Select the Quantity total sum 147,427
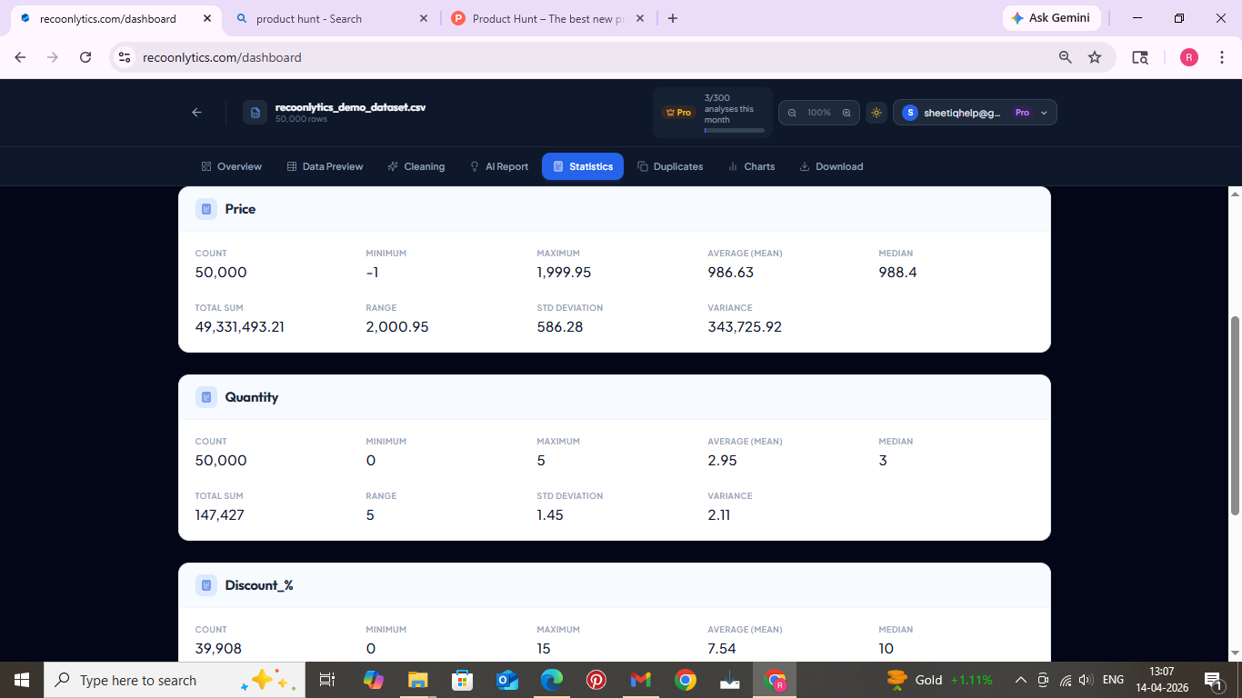This screenshot has height=698, width=1242. (x=220, y=515)
